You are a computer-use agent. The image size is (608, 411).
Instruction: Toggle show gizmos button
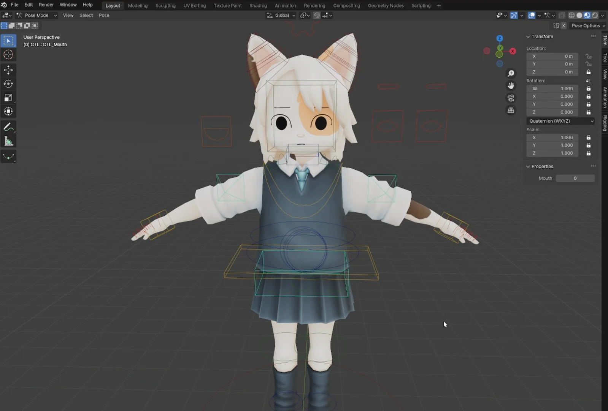coord(514,15)
